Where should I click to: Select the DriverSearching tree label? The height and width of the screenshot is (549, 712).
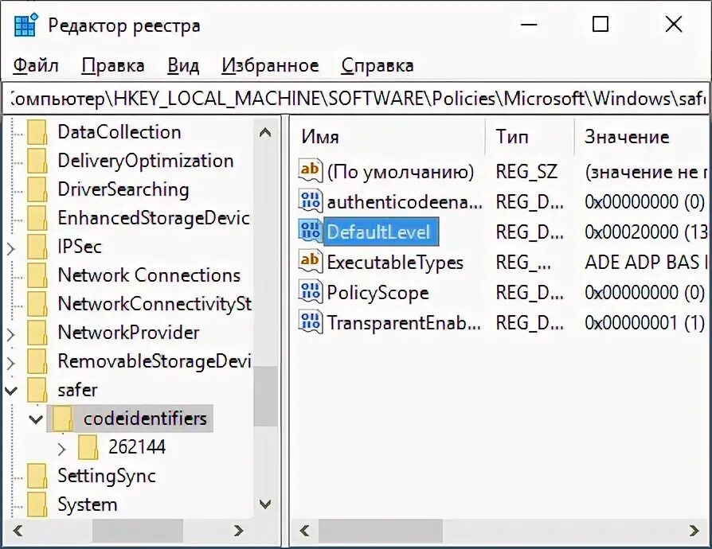[123, 189]
